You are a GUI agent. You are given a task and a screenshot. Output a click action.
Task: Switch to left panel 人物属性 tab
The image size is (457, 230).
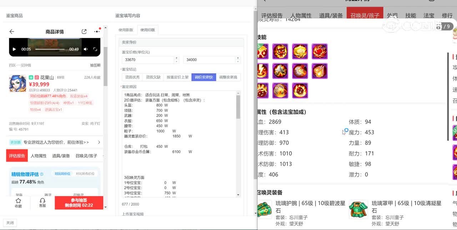[39, 156]
